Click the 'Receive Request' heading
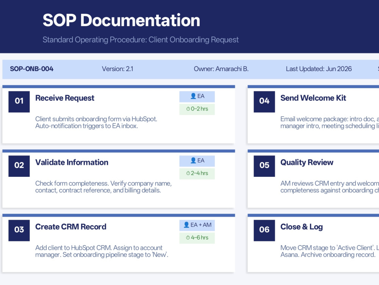Image resolution: width=379 pixels, height=285 pixels. (65, 98)
